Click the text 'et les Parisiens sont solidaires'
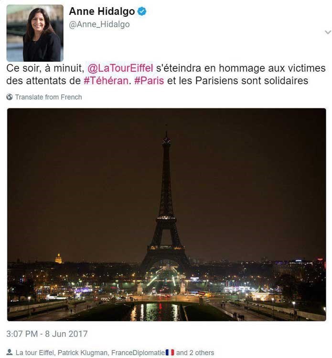332x358 pixels. pyautogui.click(x=237, y=80)
